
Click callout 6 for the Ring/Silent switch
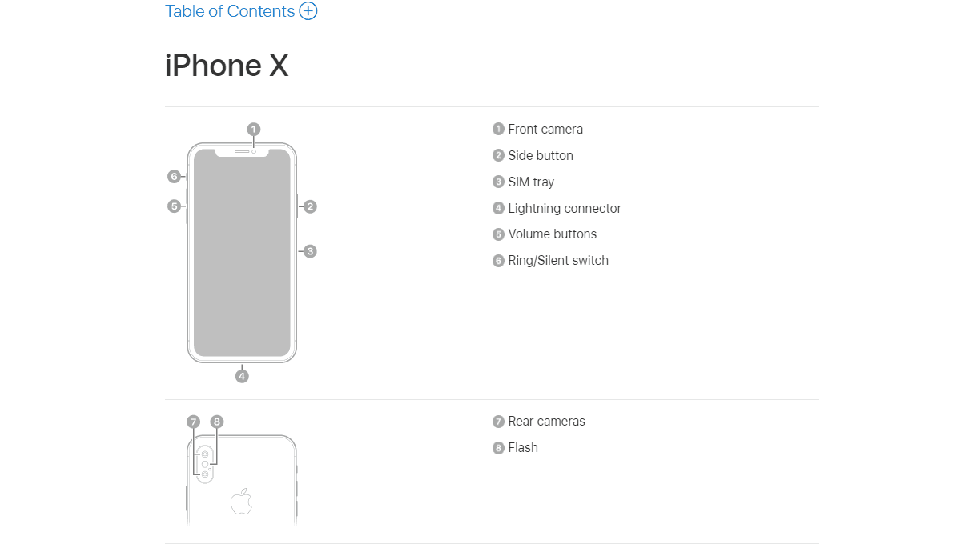pyautogui.click(x=174, y=176)
